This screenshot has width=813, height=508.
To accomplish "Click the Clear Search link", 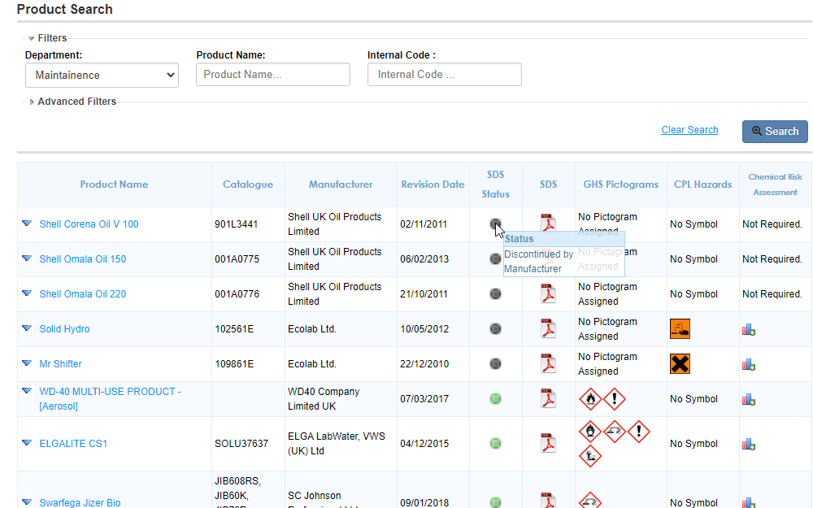I will pyautogui.click(x=689, y=130).
